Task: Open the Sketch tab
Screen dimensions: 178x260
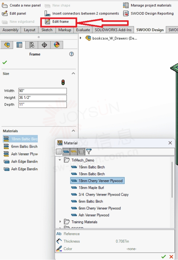Action: point(47,30)
